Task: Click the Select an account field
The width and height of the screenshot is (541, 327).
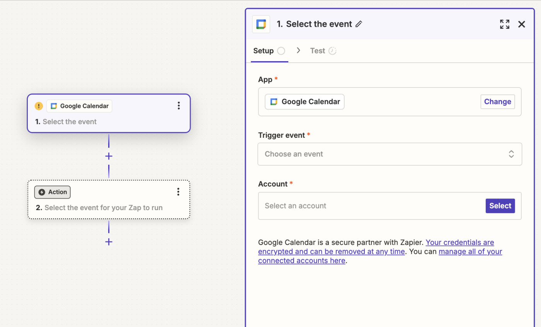Action: pyautogui.click(x=367, y=206)
